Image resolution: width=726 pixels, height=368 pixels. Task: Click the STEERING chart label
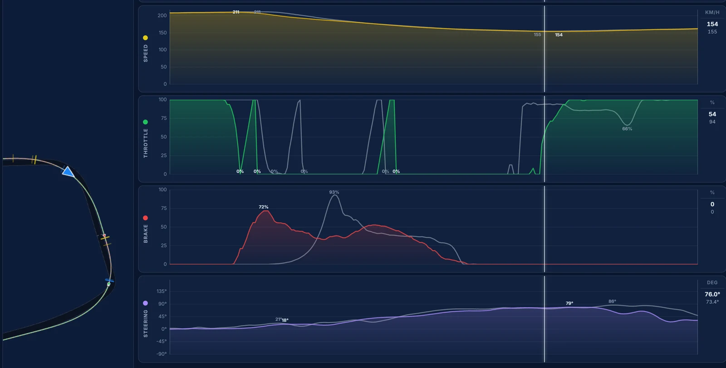tap(146, 324)
